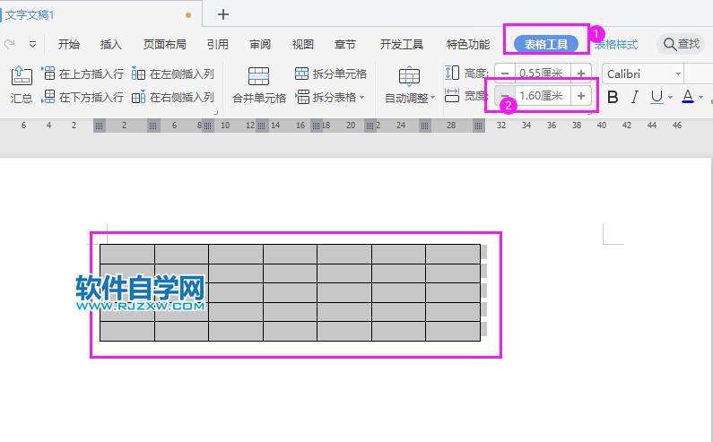This screenshot has height=442, width=713.
Task: Decrease row height with minus button
Action: [x=505, y=73]
